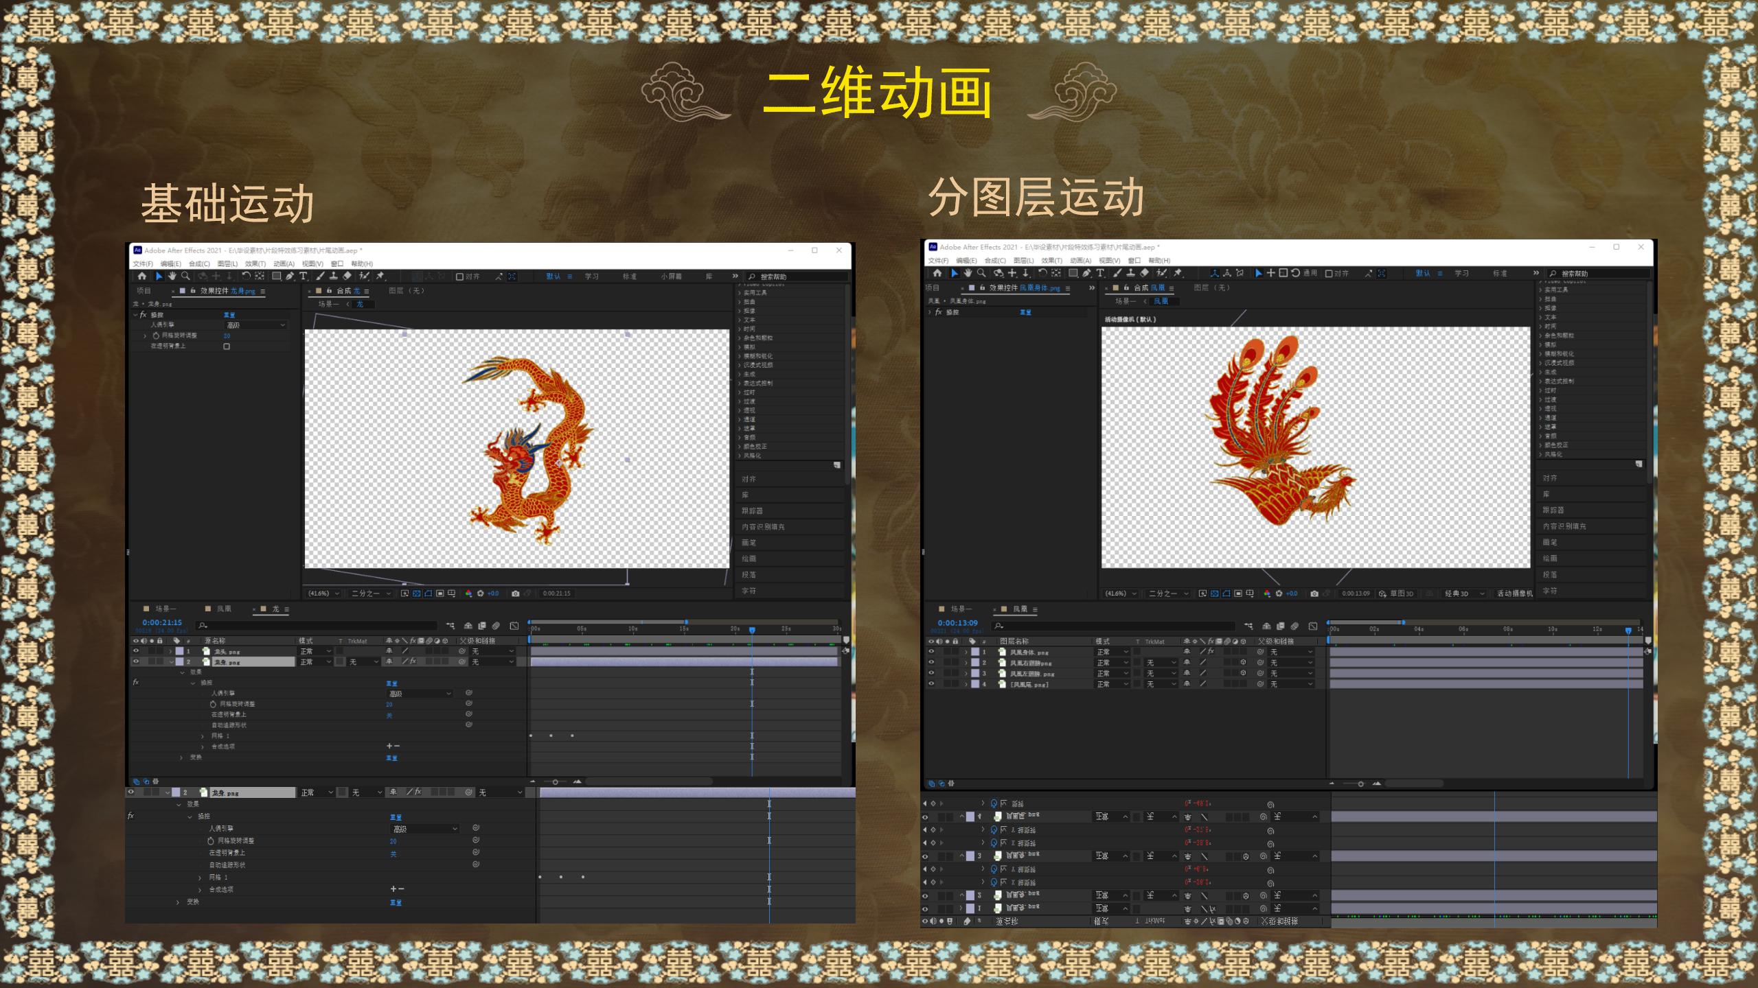Viewport: 1758px width, 988px height.
Task: Switch to 凤凰 timeline tab in left window
Action: [224, 609]
